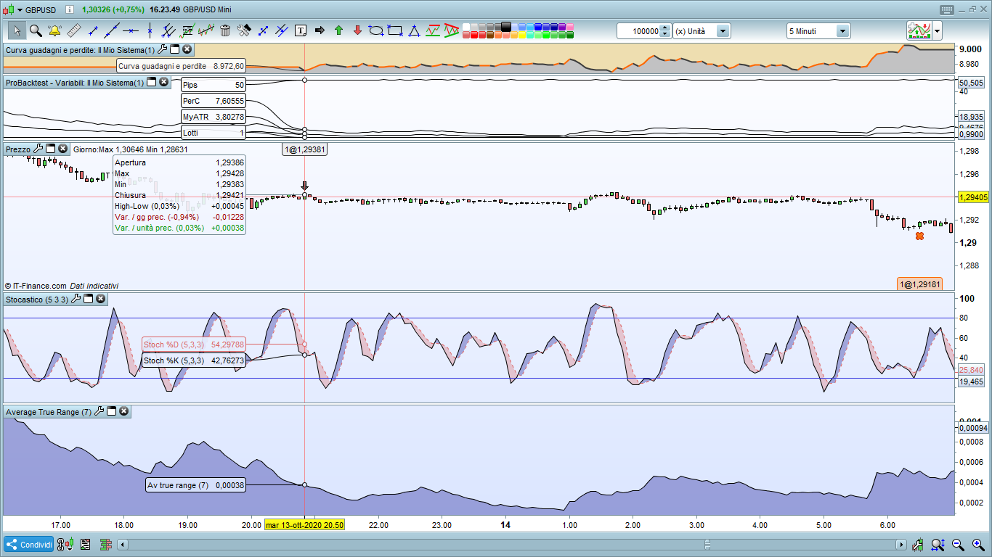Screen dimensions: 992x557
Task: Click the 100000 units input field
Action: point(639,31)
